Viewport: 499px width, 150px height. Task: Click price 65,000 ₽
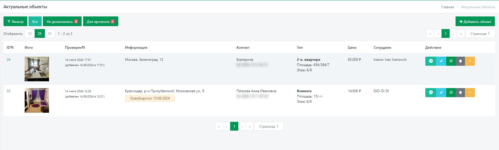pos(354,59)
